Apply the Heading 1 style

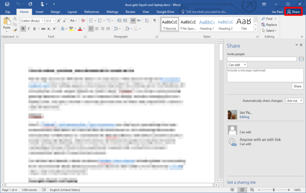pyautogui.click(x=207, y=24)
